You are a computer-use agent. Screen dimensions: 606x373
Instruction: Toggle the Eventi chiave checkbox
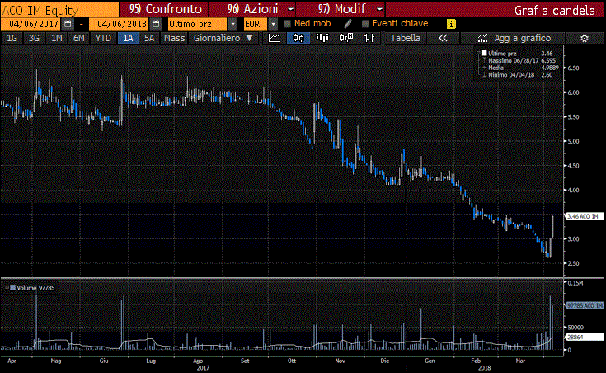(x=365, y=24)
